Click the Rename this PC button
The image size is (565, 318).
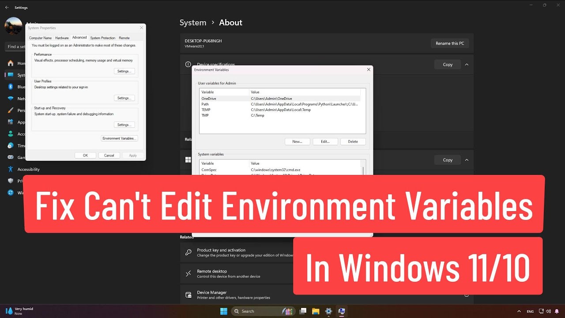(450, 43)
